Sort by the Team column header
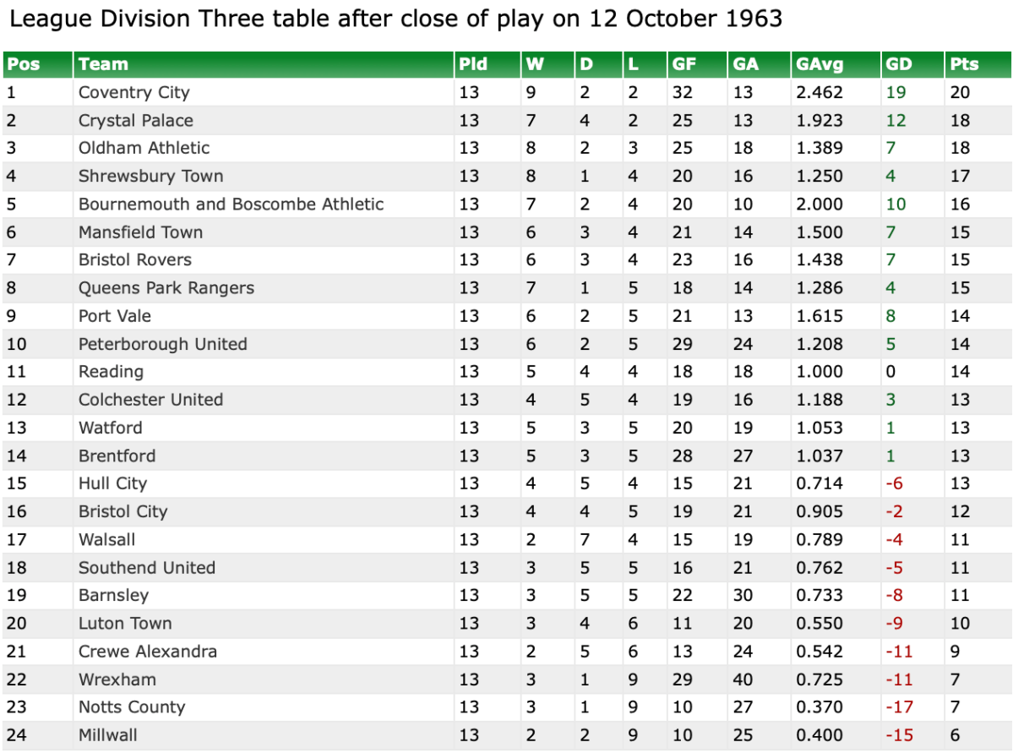The image size is (1013, 753). tap(103, 64)
